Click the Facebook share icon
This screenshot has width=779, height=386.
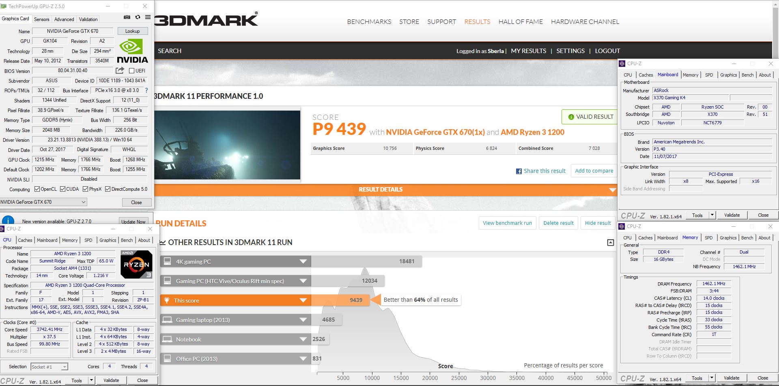[519, 171]
